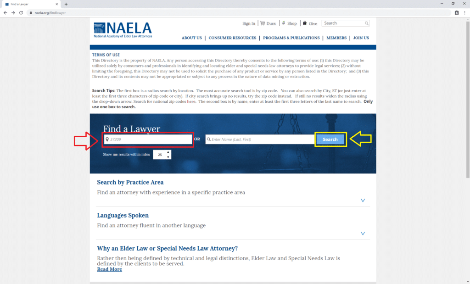
Task: Click the zip code location input field
Action: pos(148,139)
